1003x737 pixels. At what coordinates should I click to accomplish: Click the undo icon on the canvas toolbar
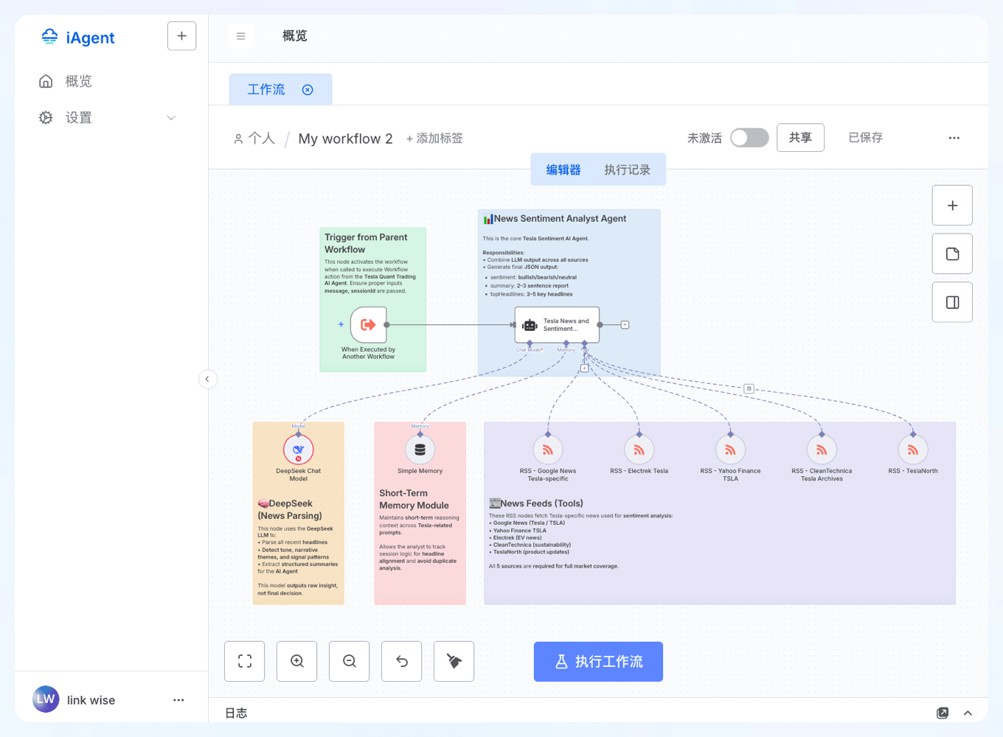point(401,661)
